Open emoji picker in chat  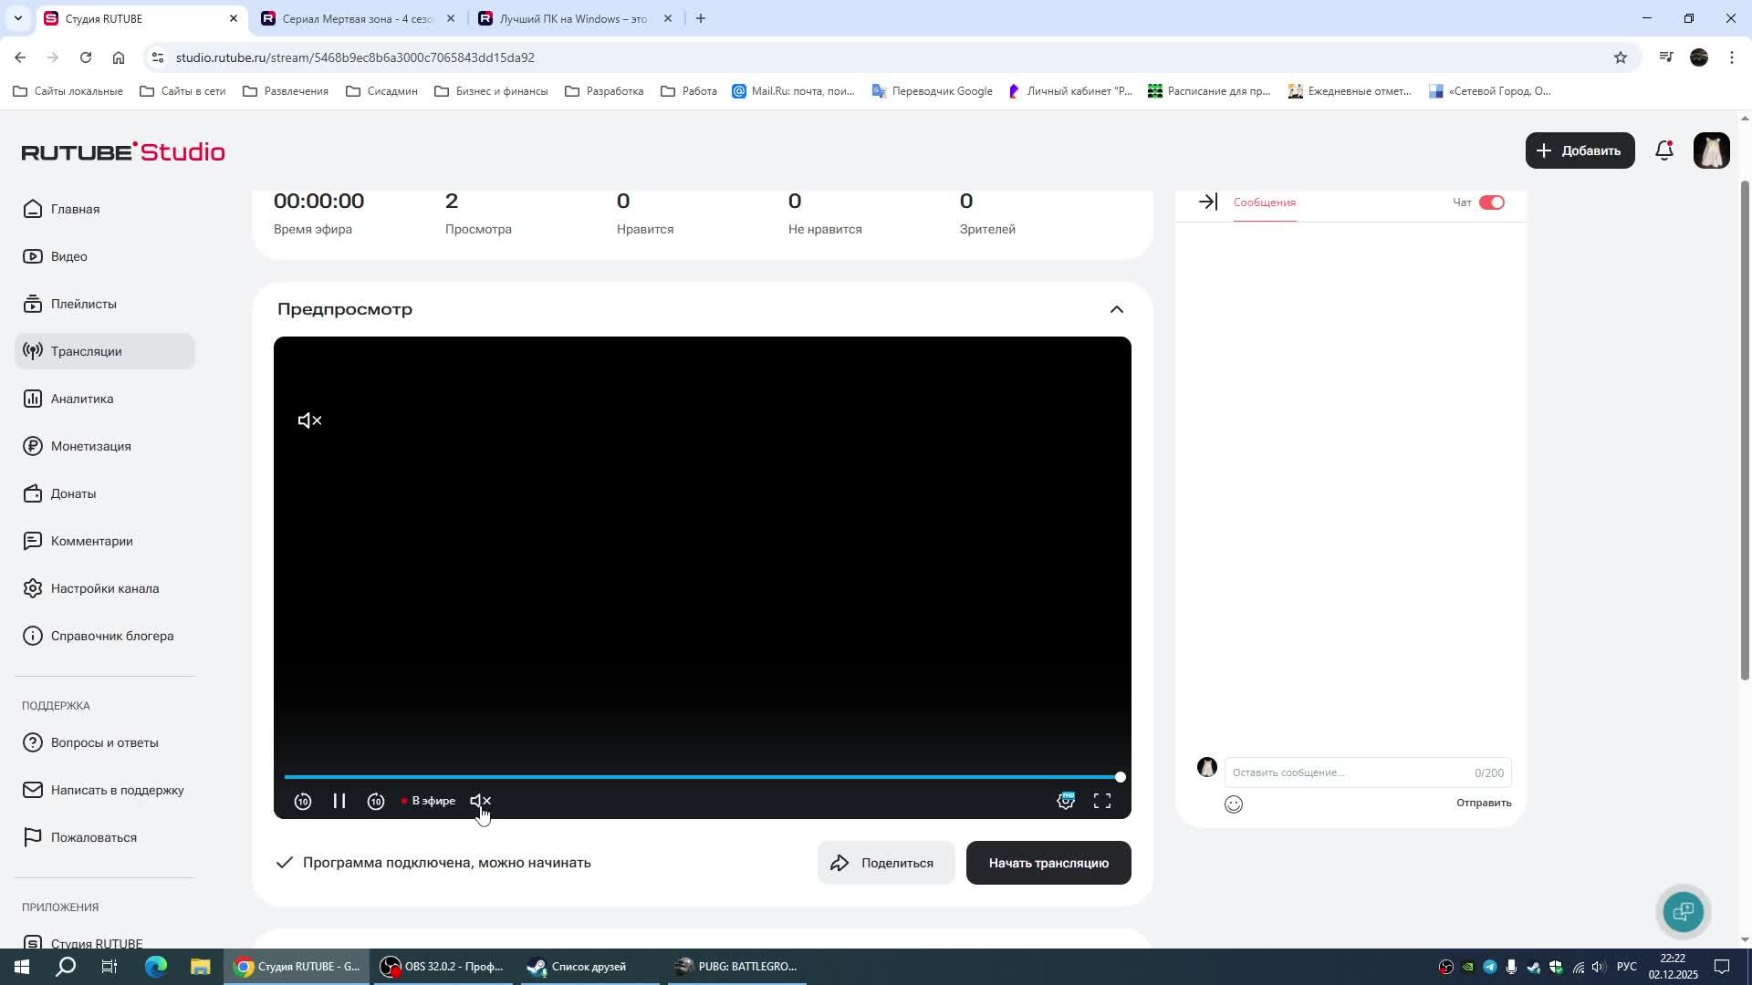1234,804
